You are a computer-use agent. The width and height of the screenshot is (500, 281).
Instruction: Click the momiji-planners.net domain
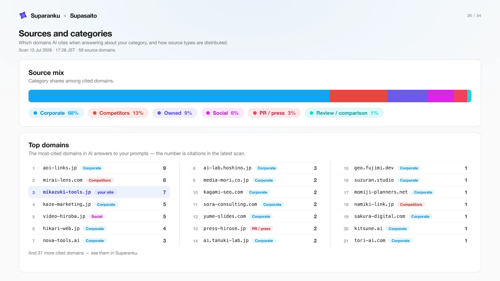tap(381, 192)
